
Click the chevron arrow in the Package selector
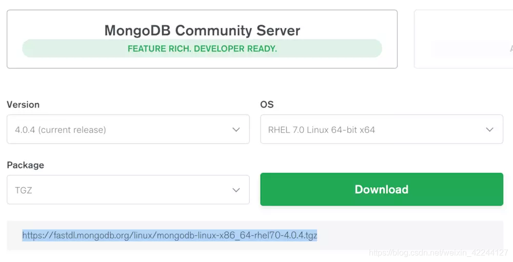coord(236,190)
